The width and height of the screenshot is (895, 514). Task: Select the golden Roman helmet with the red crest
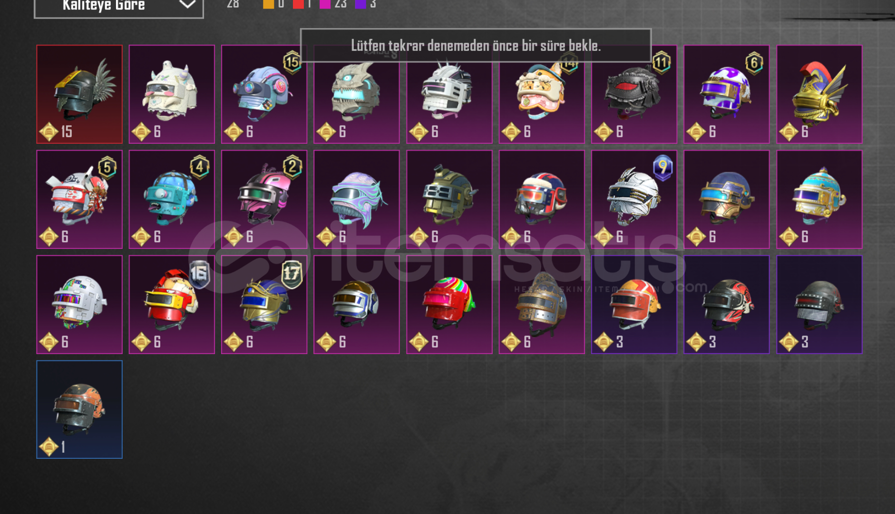[x=819, y=94]
